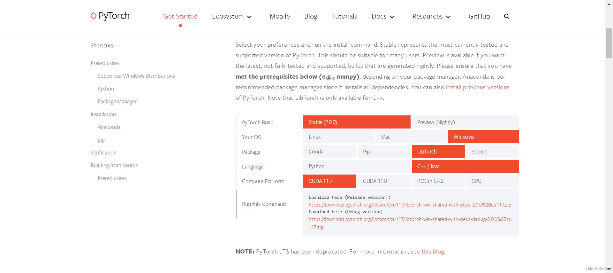Choose Windows as your OS
This screenshot has width=613, height=273.
[483, 137]
